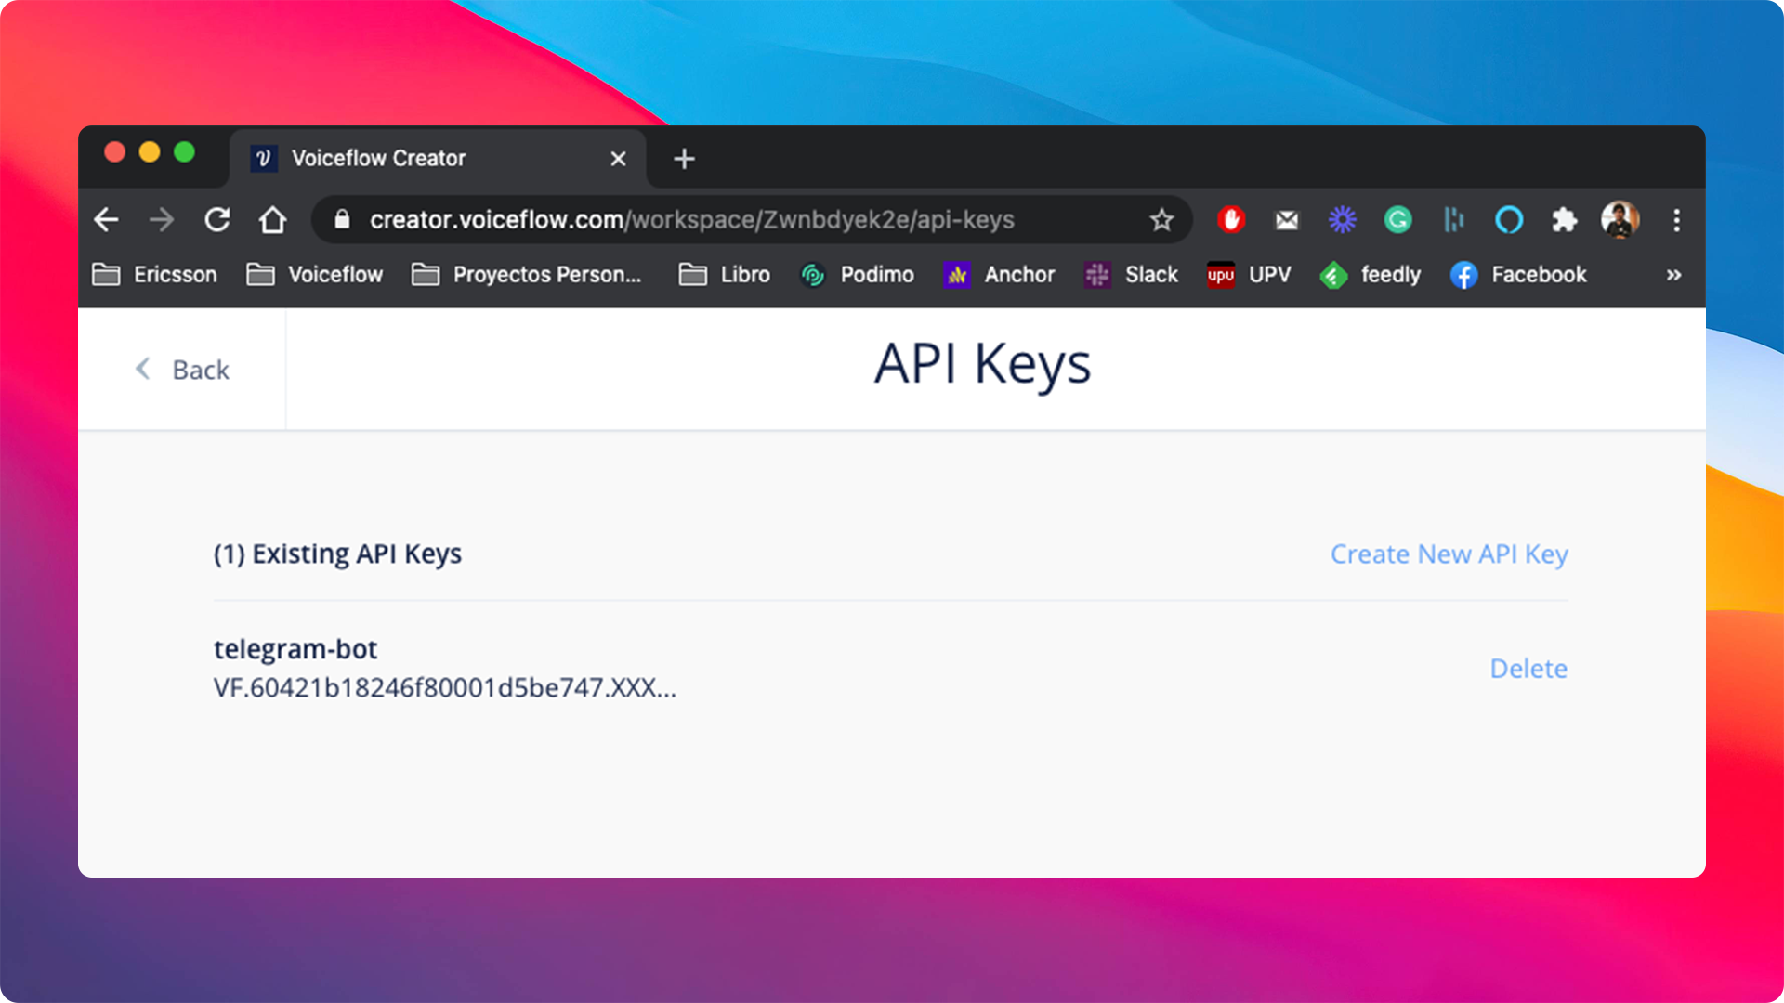The image size is (1784, 1003).
Task: Click the feedly bookmark
Action: 1371,275
